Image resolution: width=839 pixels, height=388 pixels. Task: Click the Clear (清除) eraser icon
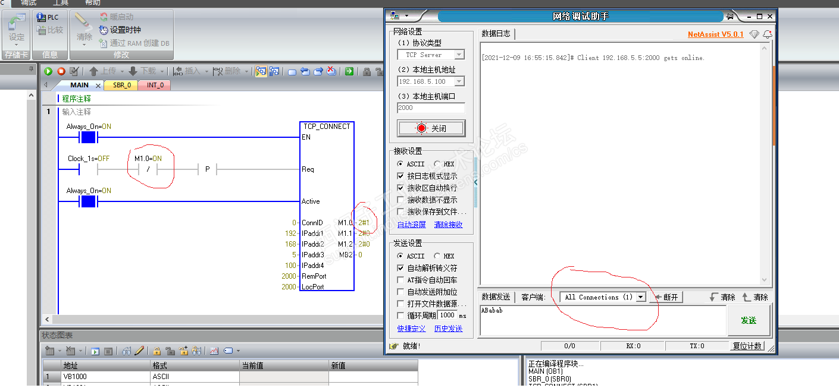[84, 23]
